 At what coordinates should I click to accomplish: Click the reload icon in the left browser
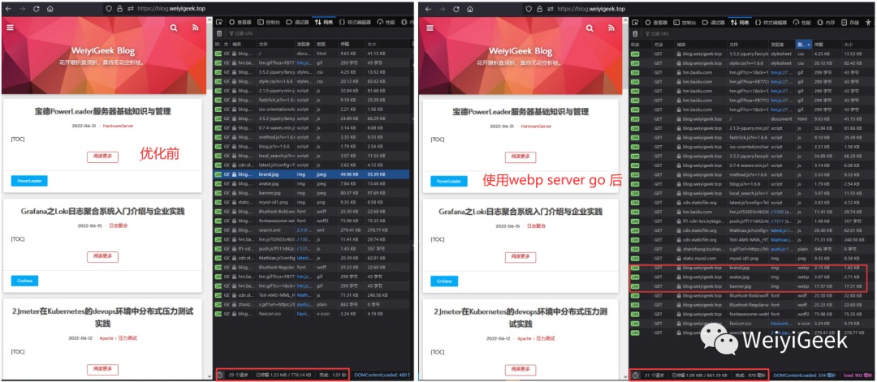click(x=37, y=9)
